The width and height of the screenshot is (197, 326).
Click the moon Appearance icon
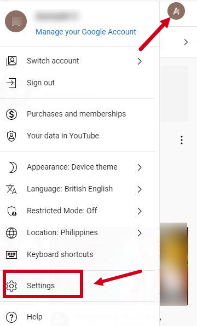point(13,167)
